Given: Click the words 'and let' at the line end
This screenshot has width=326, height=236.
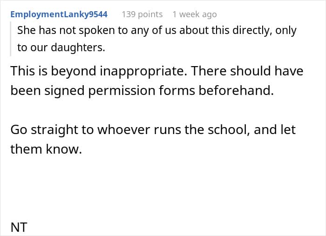Looking at the screenshot, I should pyautogui.click(x=275, y=129).
